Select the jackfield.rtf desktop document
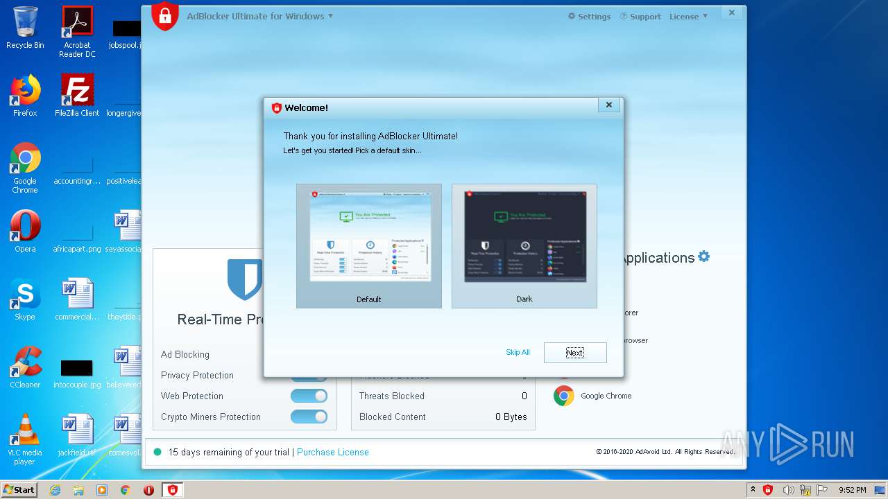888x499 pixels. pyautogui.click(x=77, y=435)
